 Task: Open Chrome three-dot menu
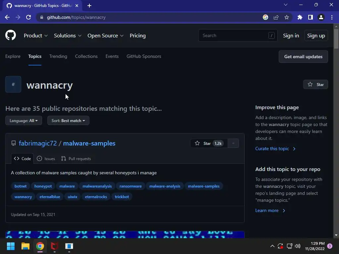coord(332,17)
